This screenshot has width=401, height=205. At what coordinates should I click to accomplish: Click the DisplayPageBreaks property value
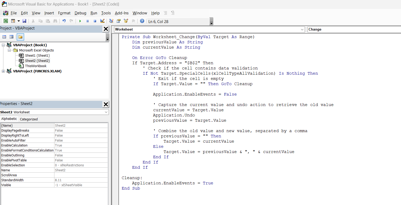point(81,130)
